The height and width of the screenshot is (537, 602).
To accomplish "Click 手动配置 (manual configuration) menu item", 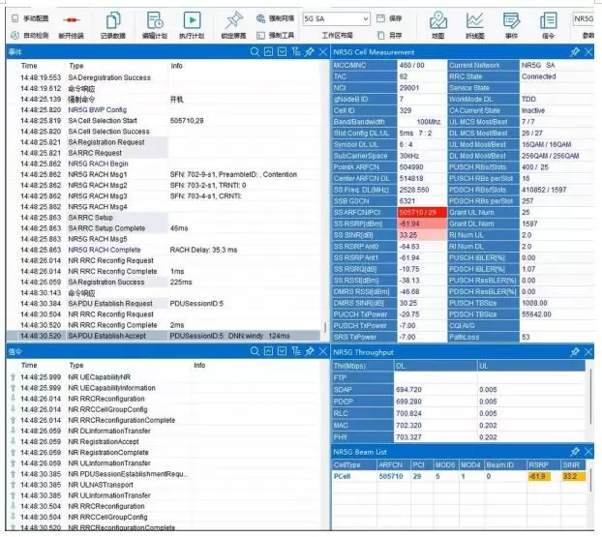I will (33, 18).
